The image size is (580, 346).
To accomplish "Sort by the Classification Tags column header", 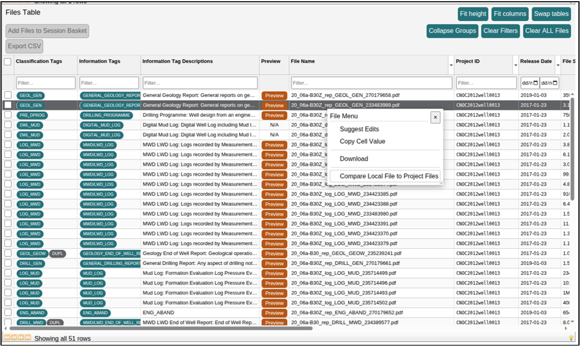I will (x=39, y=61).
